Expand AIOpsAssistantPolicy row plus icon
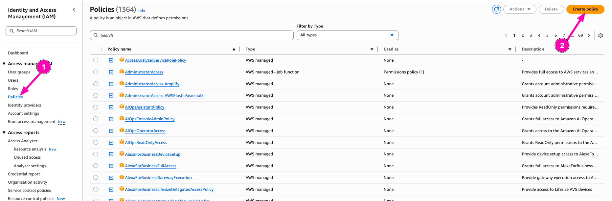 [x=111, y=107]
